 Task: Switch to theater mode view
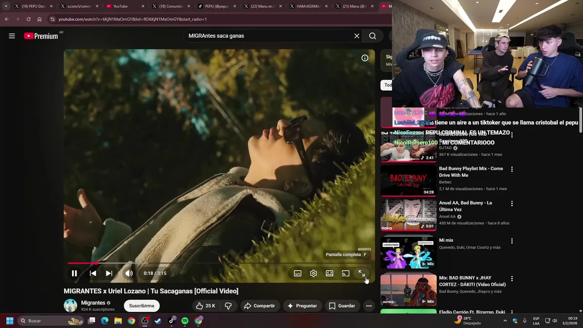point(329,273)
